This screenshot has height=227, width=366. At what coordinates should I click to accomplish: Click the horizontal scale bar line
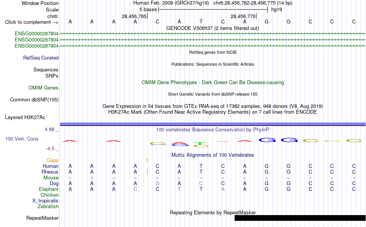point(213,10)
